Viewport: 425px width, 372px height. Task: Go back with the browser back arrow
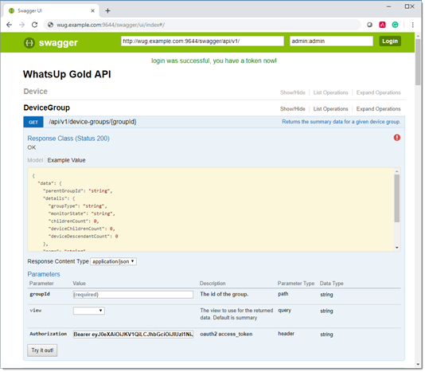click(x=10, y=25)
